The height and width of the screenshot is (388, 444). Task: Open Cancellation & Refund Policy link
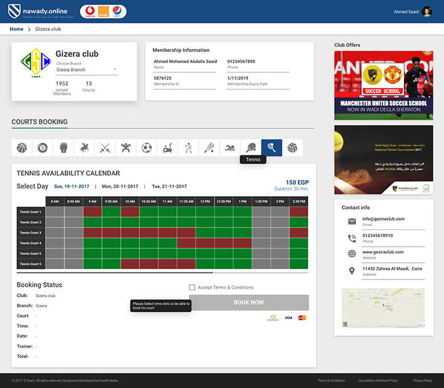[379, 381]
